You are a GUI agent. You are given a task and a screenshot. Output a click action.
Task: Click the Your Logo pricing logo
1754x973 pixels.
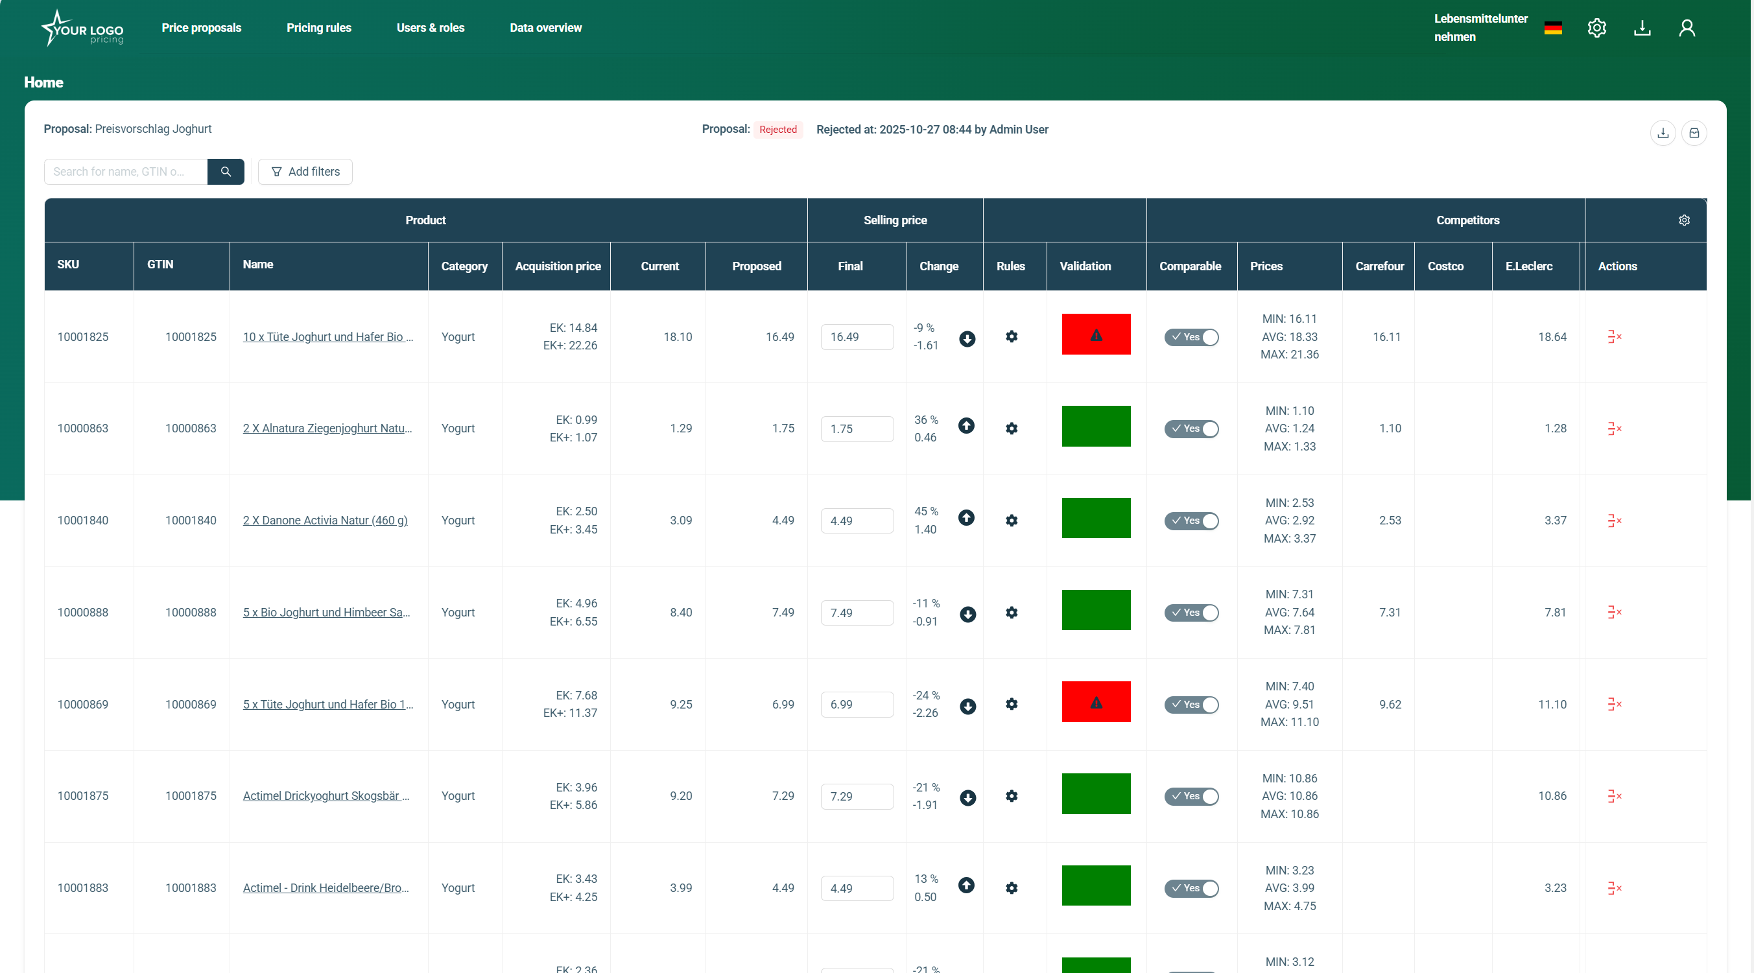[82, 28]
